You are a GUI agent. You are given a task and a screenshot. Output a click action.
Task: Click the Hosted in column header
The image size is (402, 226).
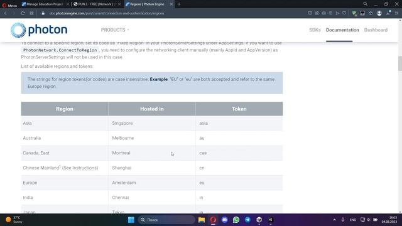[152, 109]
